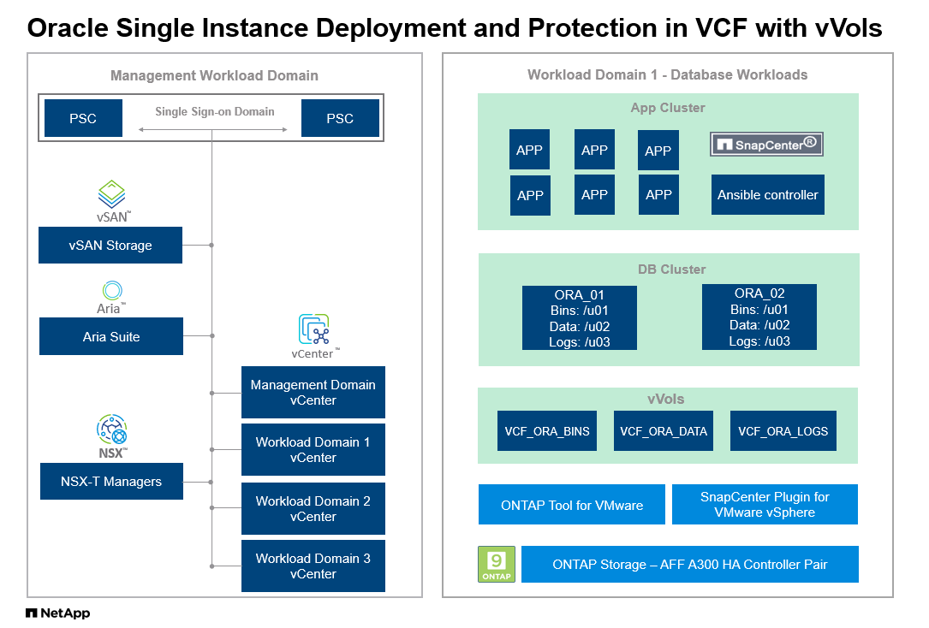Select the VCF_ORA_LOGS vVol box

783,431
